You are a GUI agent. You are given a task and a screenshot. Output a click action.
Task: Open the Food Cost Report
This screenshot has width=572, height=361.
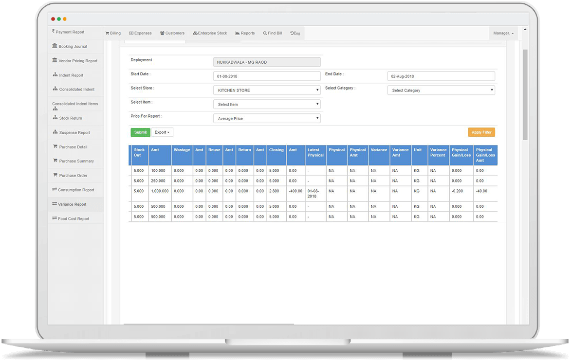72,218
